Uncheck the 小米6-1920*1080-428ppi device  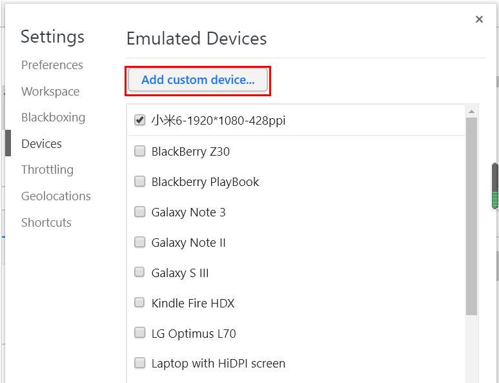[139, 120]
